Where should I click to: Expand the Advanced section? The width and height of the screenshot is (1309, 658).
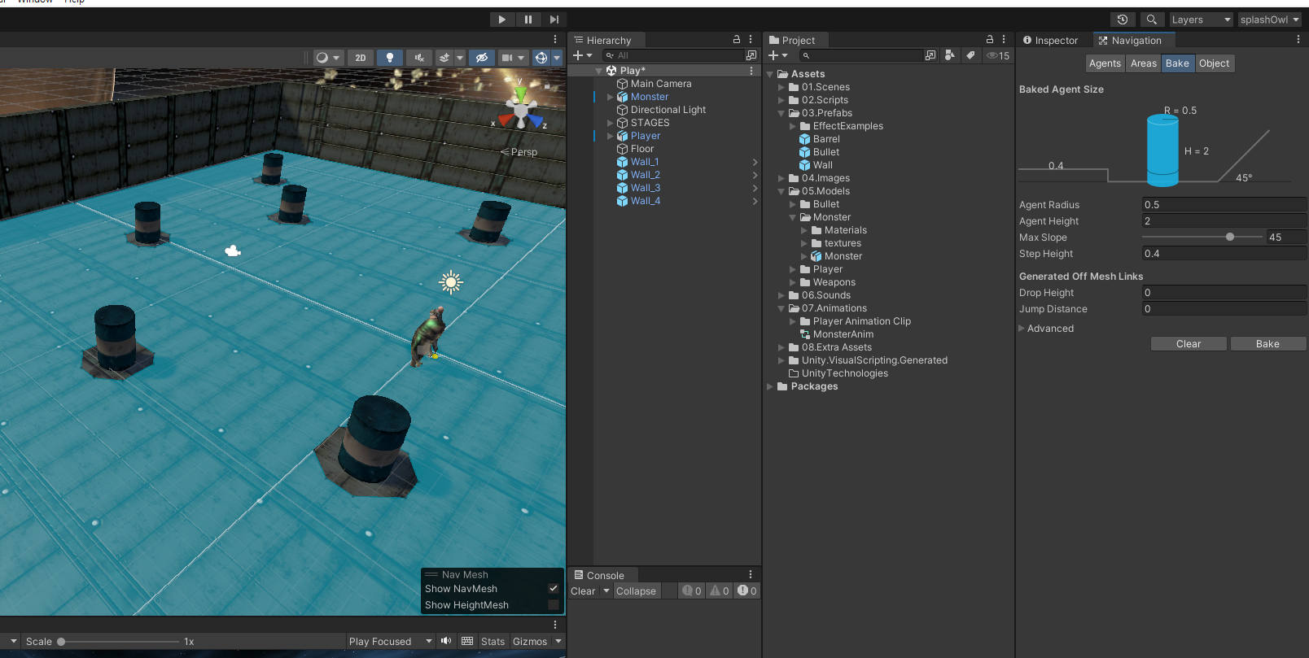[x=1022, y=329]
